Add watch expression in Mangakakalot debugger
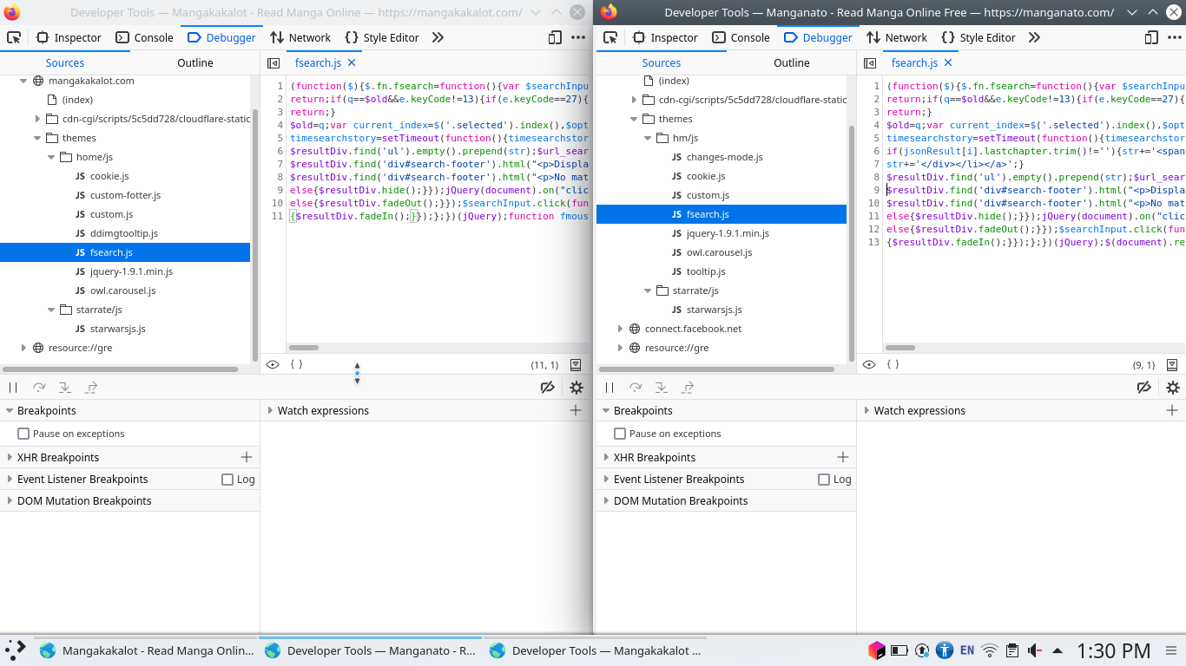1186x666 pixels. tap(576, 410)
